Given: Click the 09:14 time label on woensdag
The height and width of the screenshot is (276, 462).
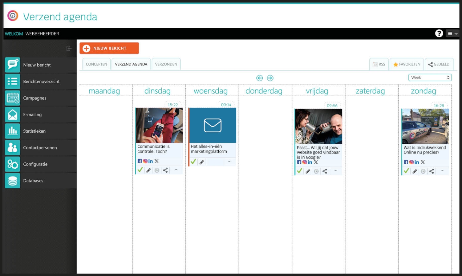Looking at the screenshot, I should [226, 105].
